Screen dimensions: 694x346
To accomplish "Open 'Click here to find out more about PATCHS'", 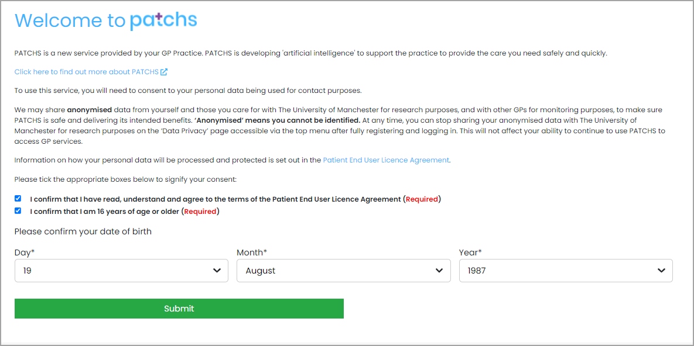I will (x=87, y=71).
